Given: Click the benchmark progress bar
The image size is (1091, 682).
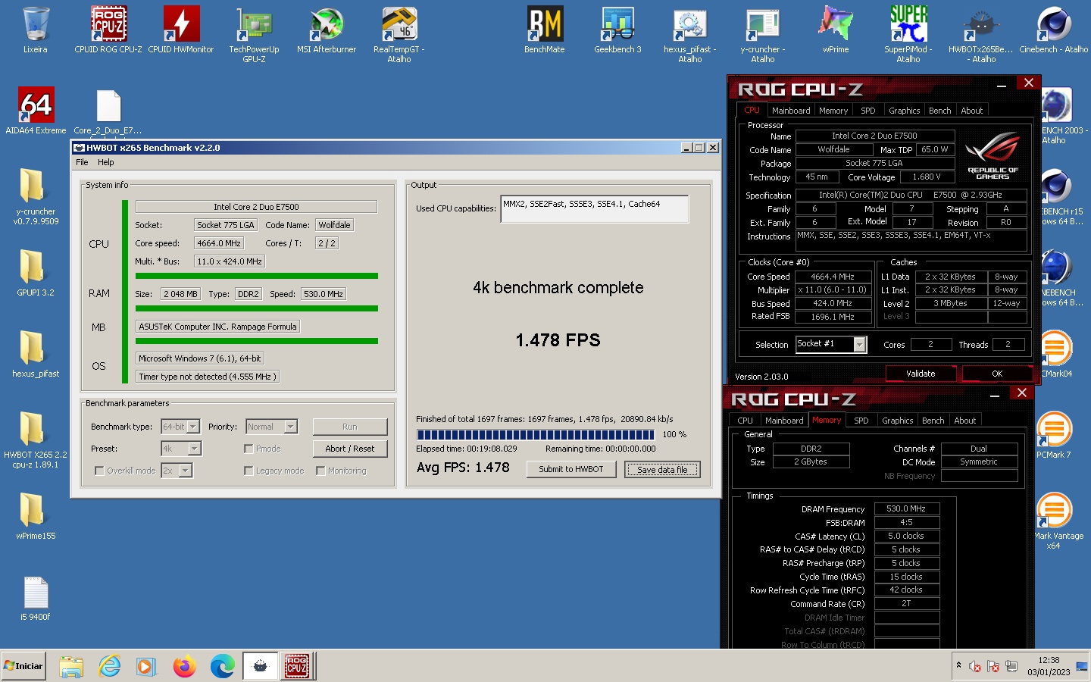Looking at the screenshot, I should point(536,435).
